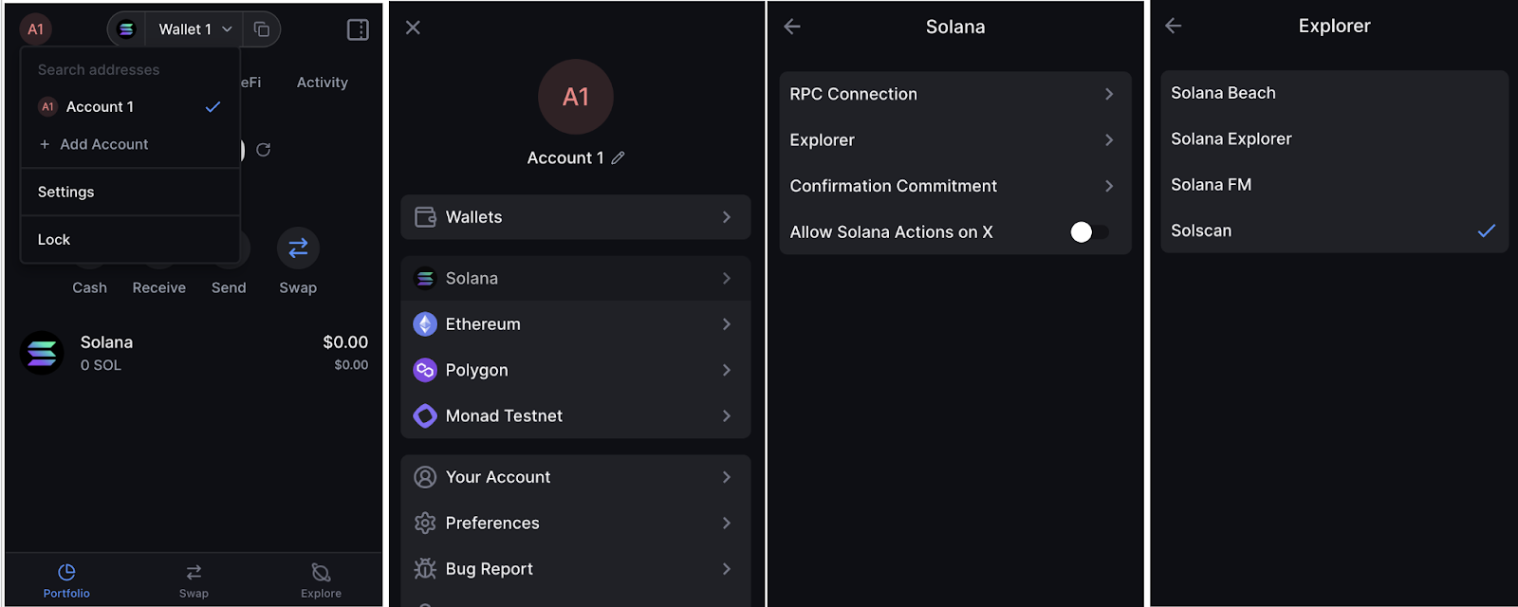Viewport: 1518px width, 607px height.
Task: Switch to the Activity tab
Action: tap(323, 83)
